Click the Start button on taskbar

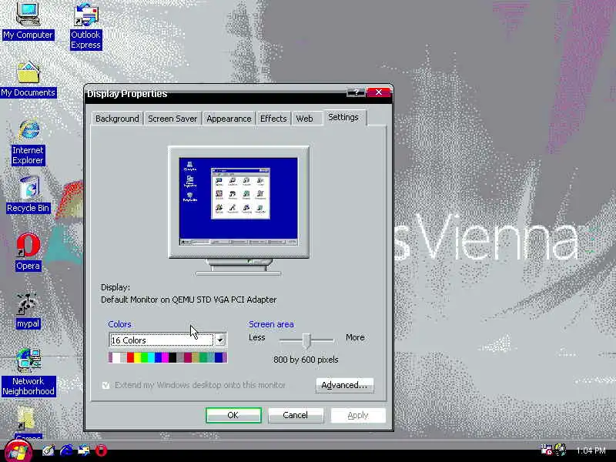17,452
